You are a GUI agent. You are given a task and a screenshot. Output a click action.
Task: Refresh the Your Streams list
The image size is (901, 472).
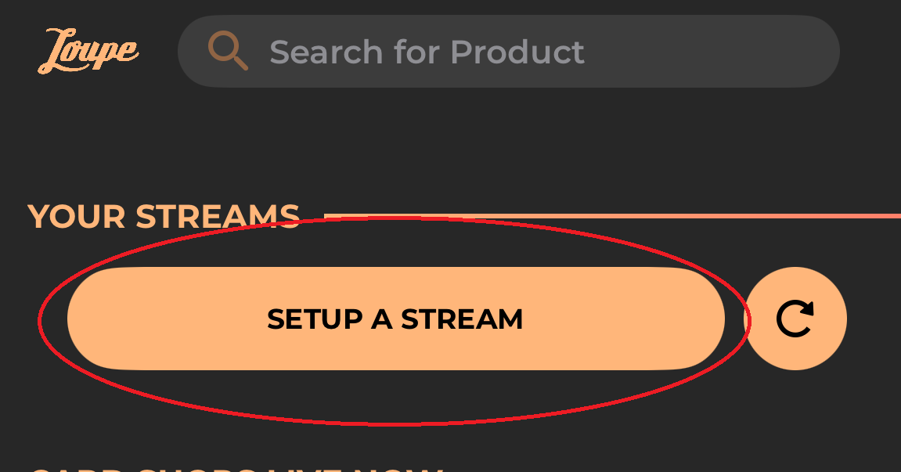[x=795, y=319]
